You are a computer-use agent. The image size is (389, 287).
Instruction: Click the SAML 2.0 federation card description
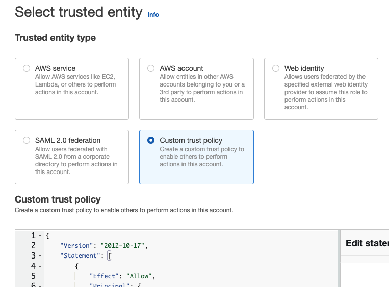(76, 160)
